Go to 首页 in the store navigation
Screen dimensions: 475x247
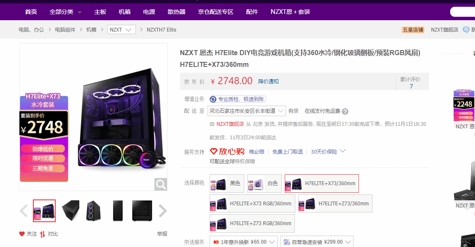(31, 12)
